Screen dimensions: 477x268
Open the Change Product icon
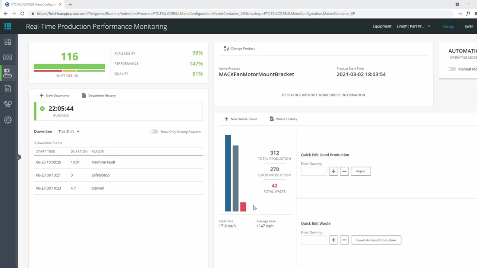(x=226, y=48)
